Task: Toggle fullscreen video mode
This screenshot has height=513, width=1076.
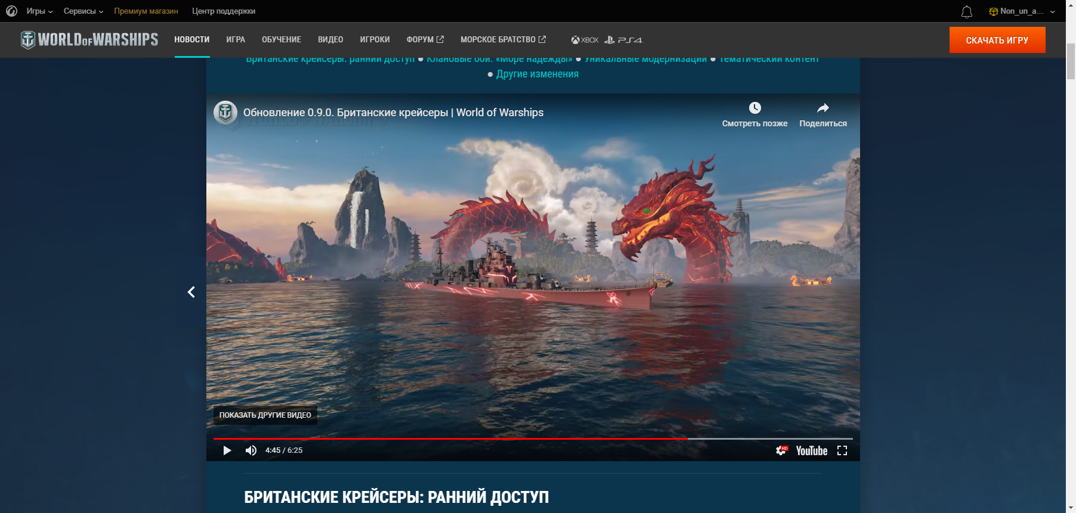Action: pyautogui.click(x=842, y=450)
